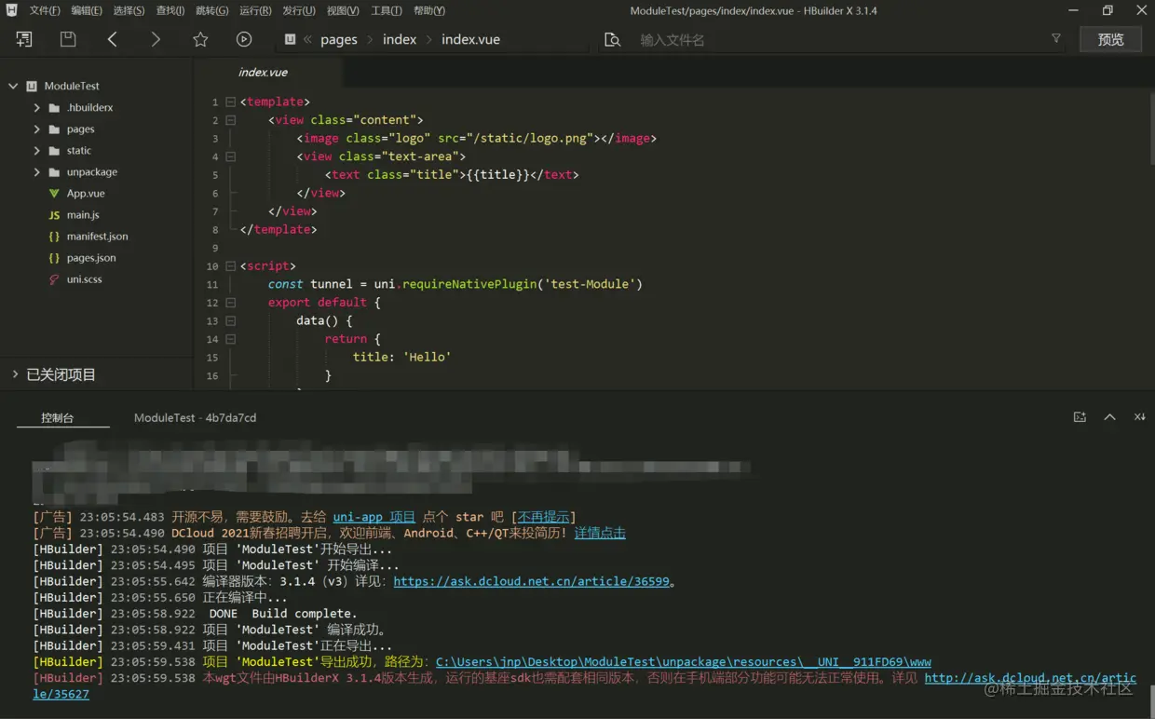Open the 查找(I) menu
Viewport: 1155px width, 719px height.
170,11
